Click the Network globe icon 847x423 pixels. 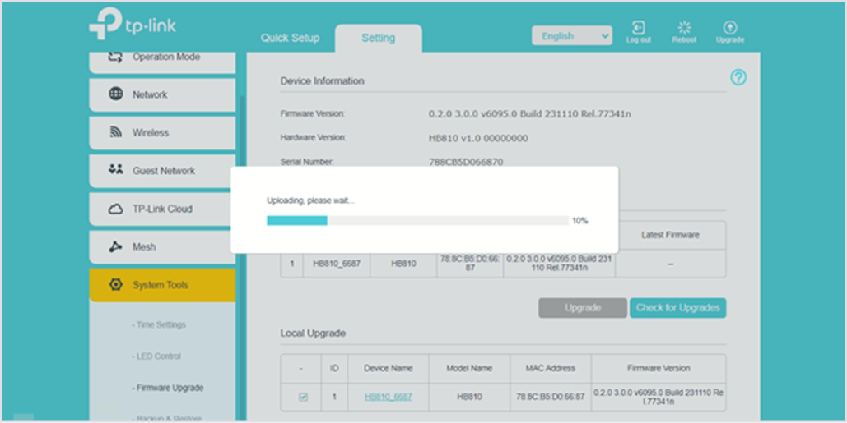115,94
